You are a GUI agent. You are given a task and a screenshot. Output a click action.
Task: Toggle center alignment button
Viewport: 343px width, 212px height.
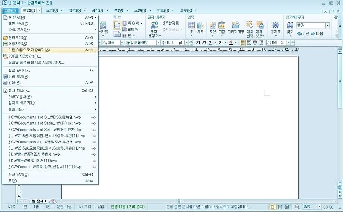tap(255, 43)
